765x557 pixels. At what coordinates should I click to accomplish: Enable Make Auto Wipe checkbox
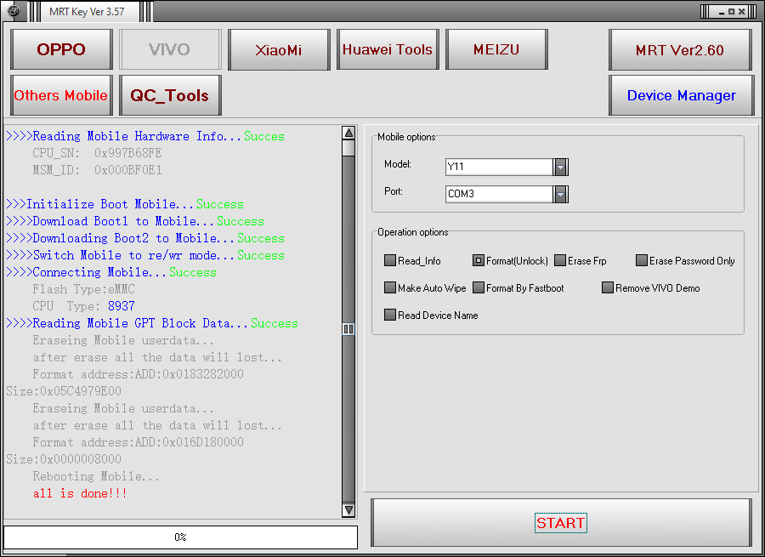tap(390, 287)
